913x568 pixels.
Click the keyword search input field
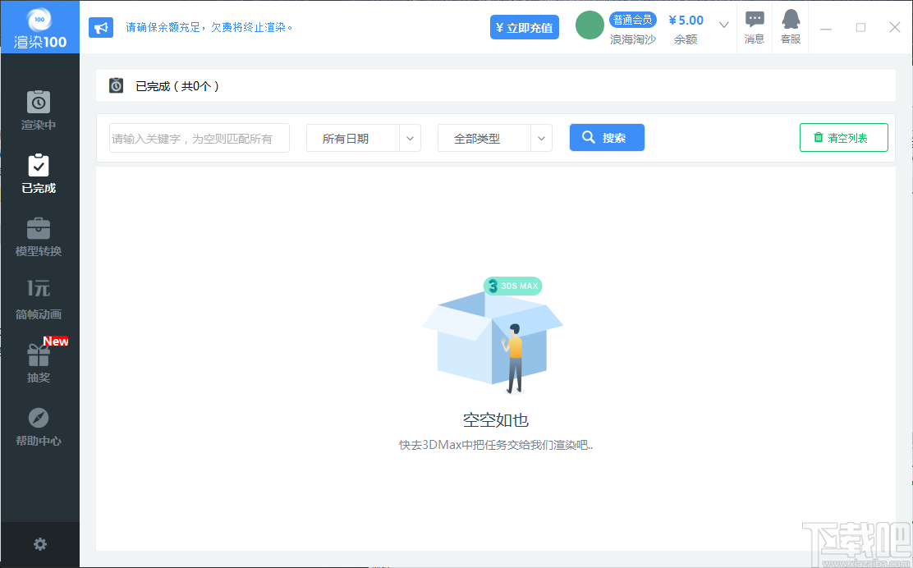point(199,137)
